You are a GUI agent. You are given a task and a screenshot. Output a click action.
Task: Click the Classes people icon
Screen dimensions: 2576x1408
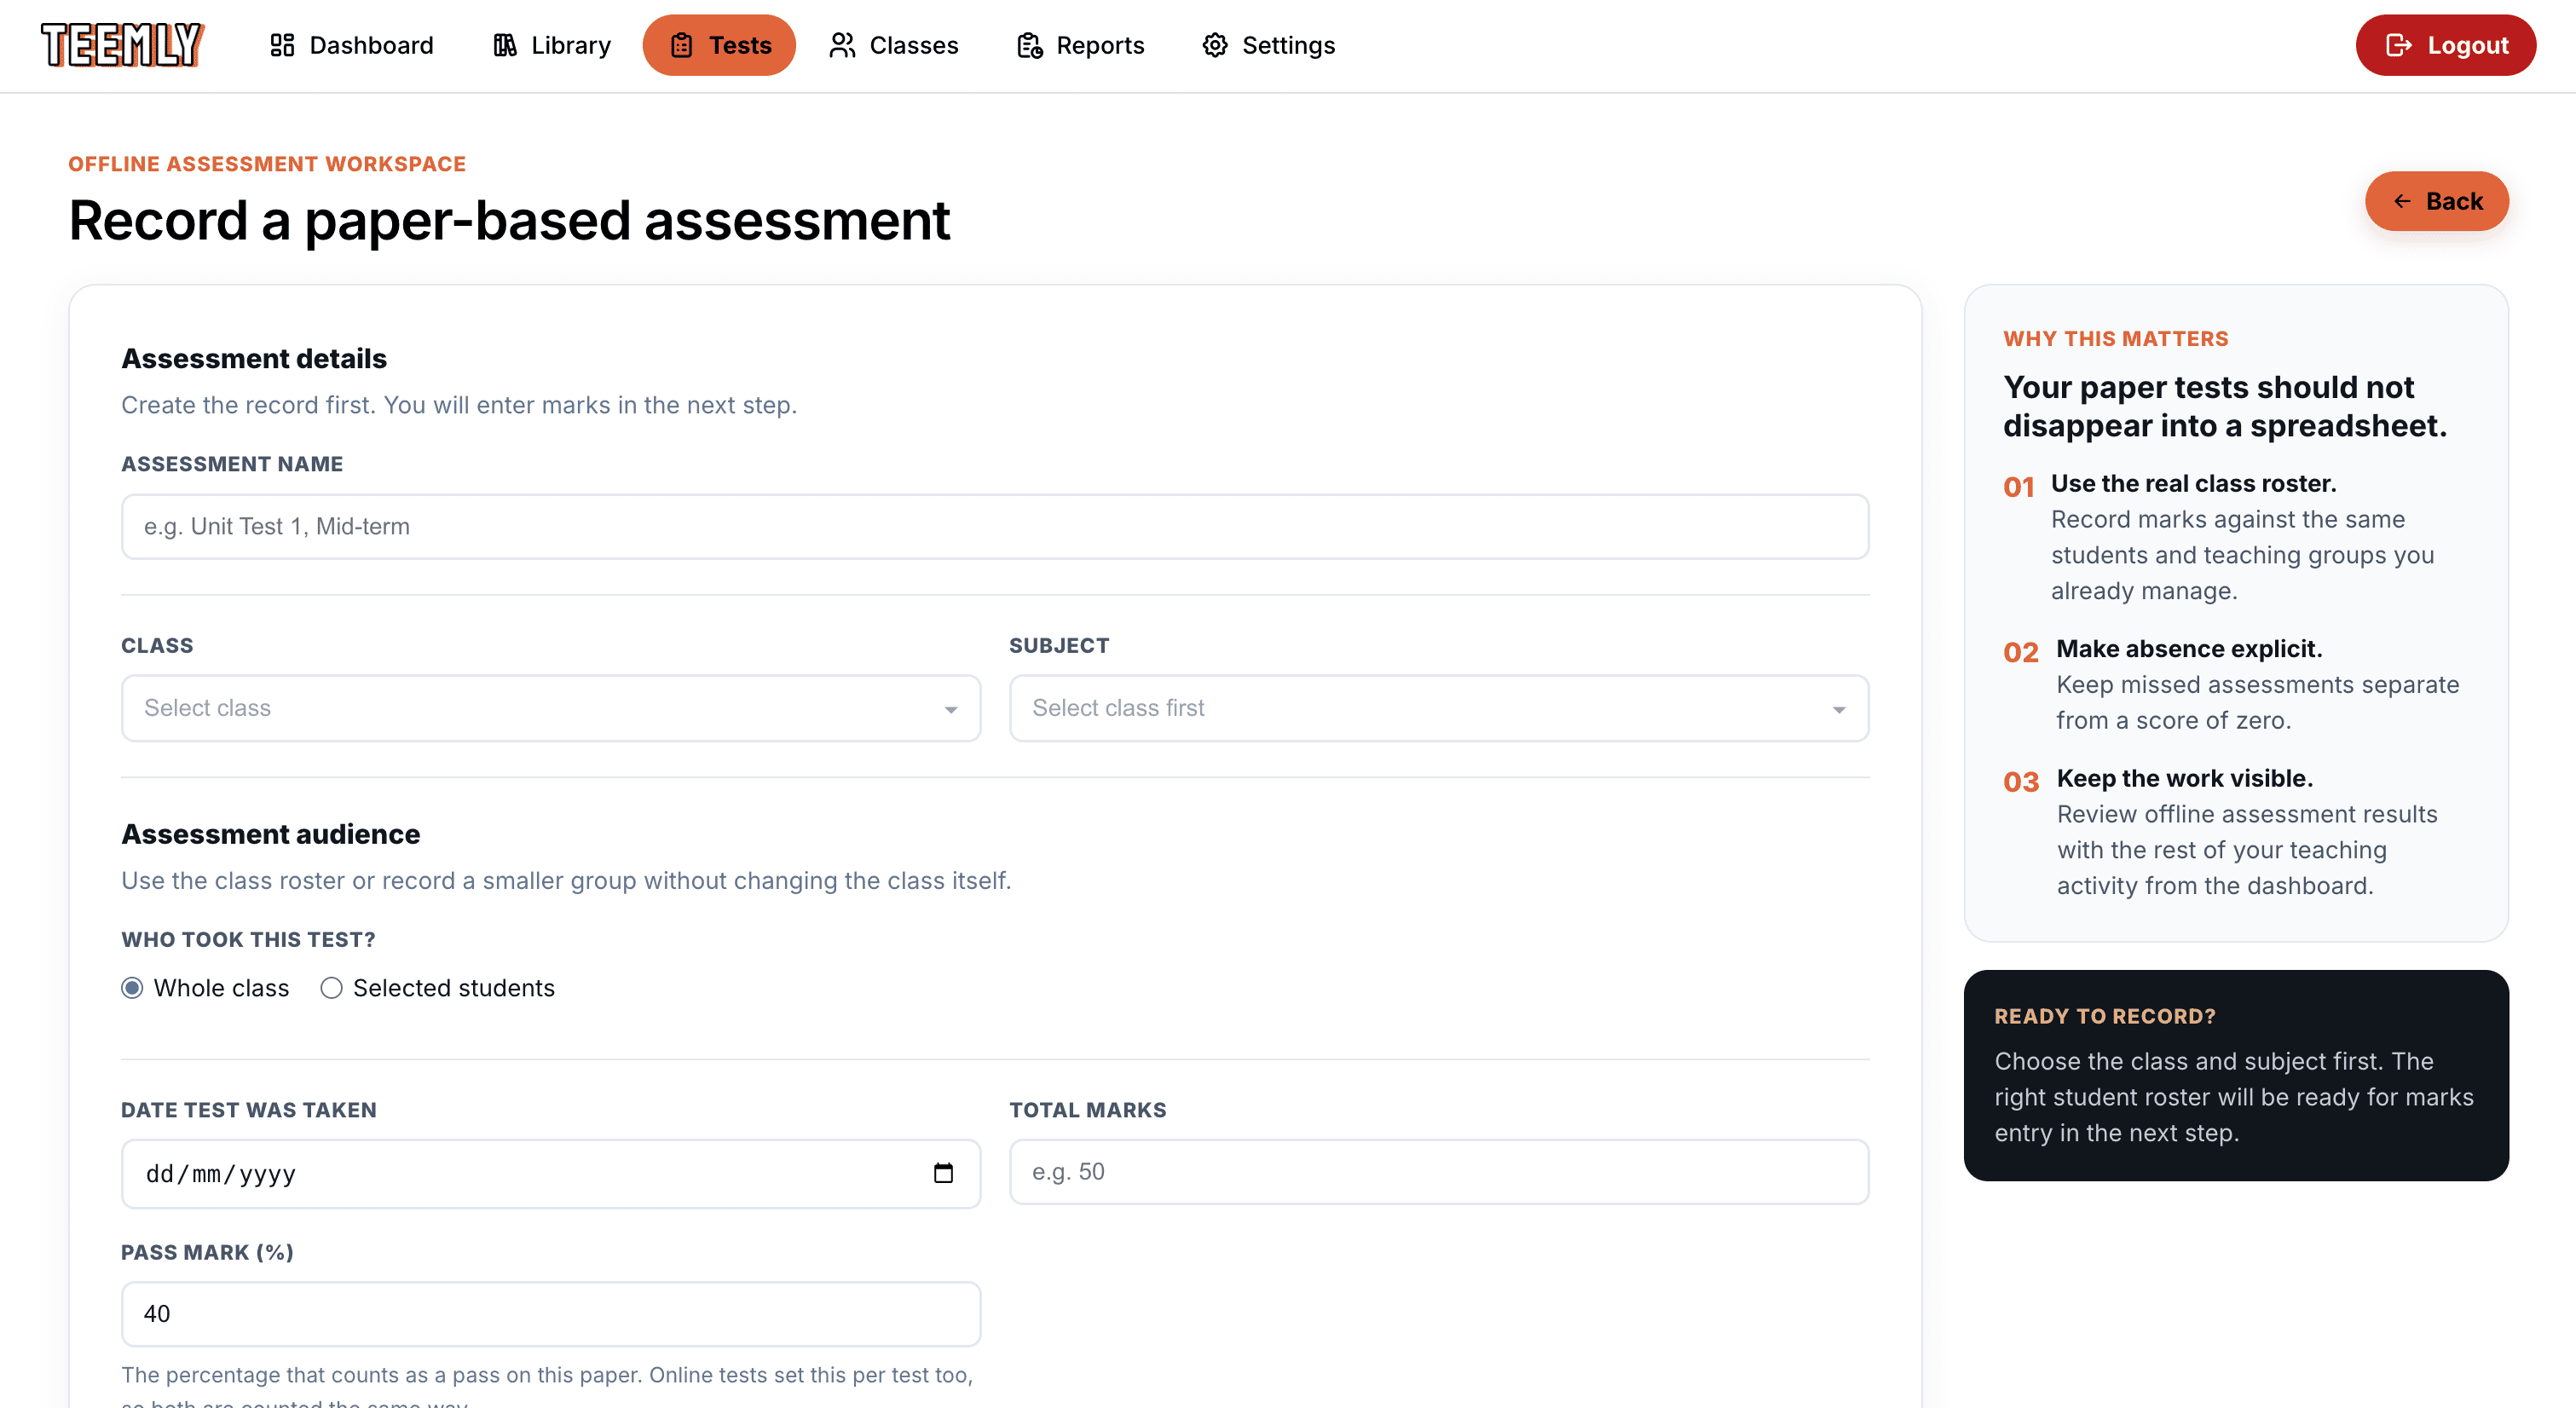(x=842, y=45)
